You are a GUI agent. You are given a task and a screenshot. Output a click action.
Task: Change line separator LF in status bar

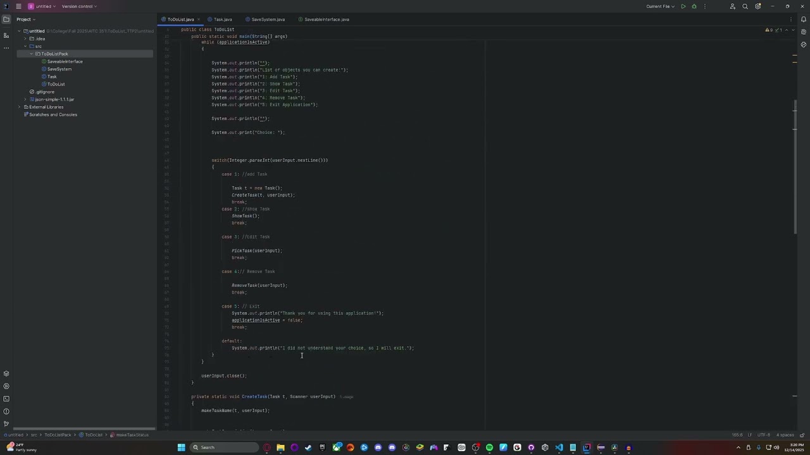(x=751, y=435)
